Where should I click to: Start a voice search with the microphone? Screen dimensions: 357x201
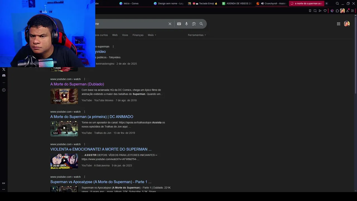tap(187, 24)
